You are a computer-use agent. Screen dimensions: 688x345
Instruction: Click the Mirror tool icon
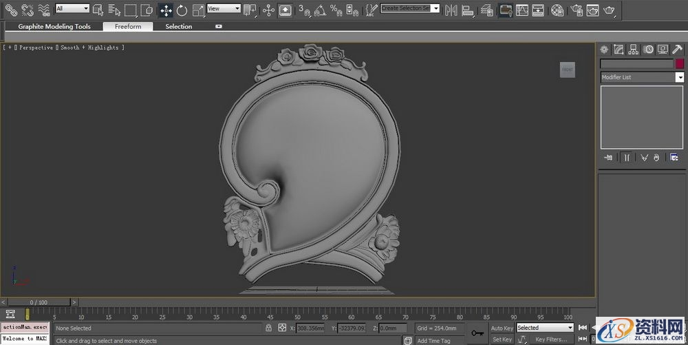[x=451, y=10]
